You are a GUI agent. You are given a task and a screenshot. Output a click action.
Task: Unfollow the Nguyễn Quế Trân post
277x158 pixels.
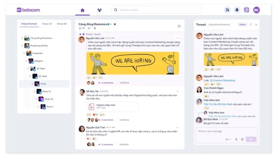coord(124,144)
